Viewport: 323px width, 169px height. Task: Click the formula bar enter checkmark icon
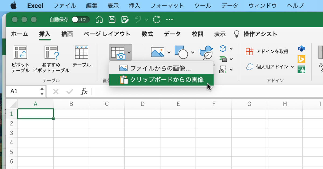pyautogui.click(x=70, y=92)
